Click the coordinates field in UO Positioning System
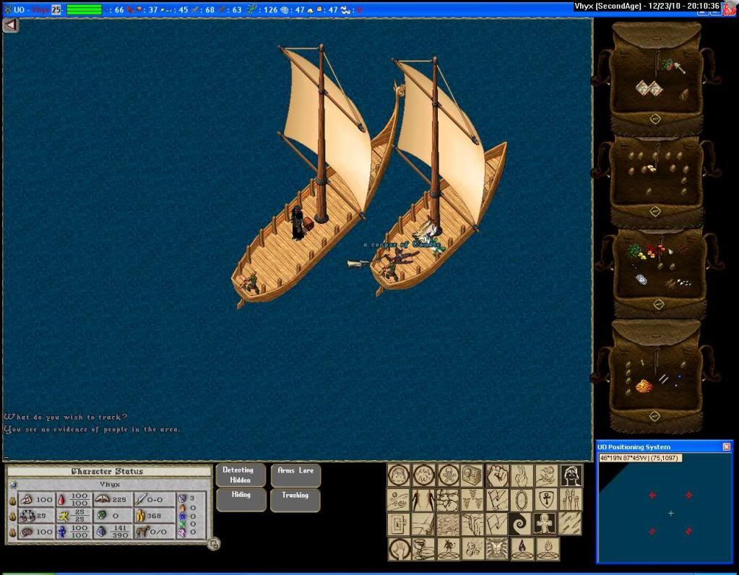739x575 pixels. [x=640, y=458]
